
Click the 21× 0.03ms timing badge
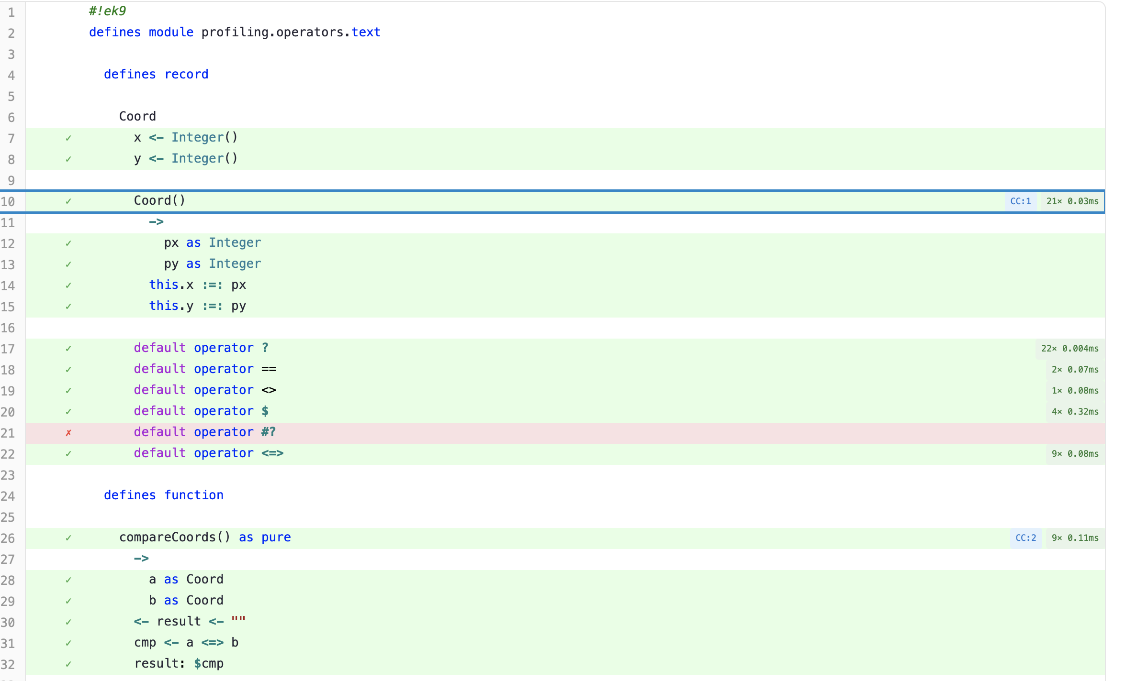(x=1072, y=201)
